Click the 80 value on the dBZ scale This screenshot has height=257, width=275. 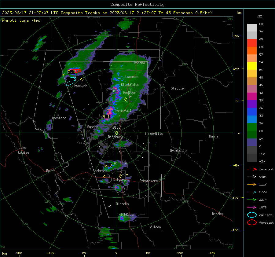[x=261, y=24]
